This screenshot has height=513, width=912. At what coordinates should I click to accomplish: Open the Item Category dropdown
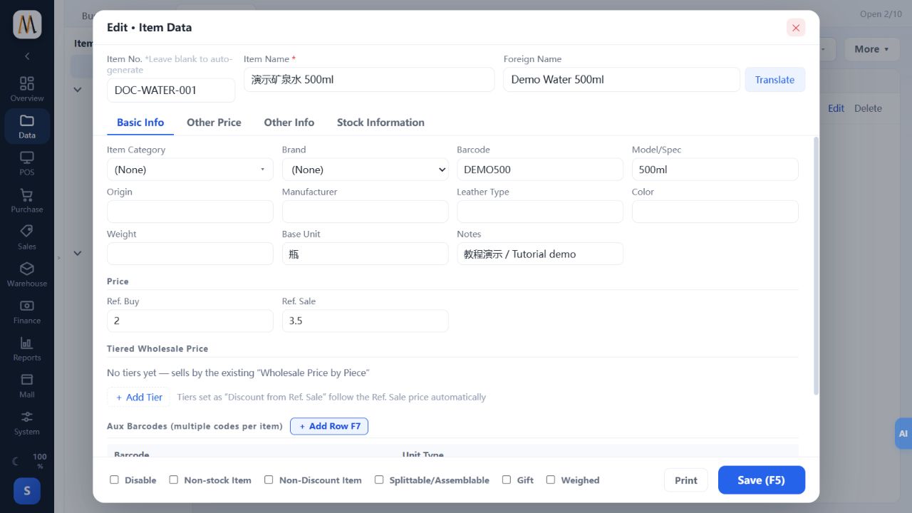[x=190, y=170]
